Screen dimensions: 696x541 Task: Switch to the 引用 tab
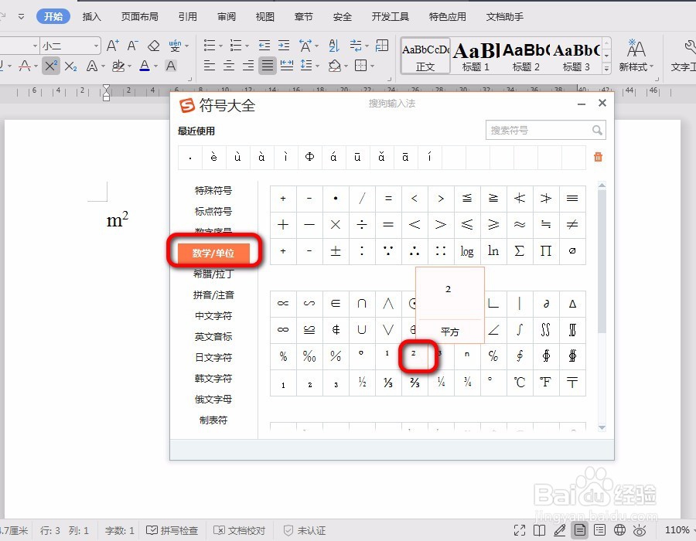point(188,16)
